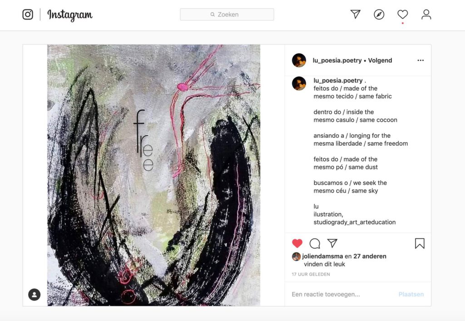Share the post via paper plane icon
This screenshot has height=321, width=465.
click(332, 243)
